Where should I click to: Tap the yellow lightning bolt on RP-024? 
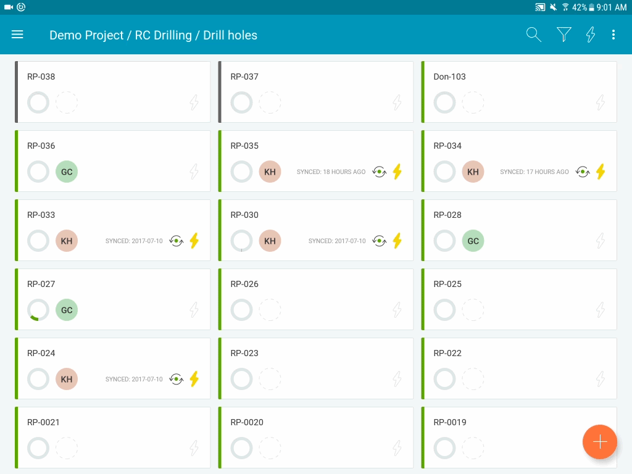(x=194, y=379)
